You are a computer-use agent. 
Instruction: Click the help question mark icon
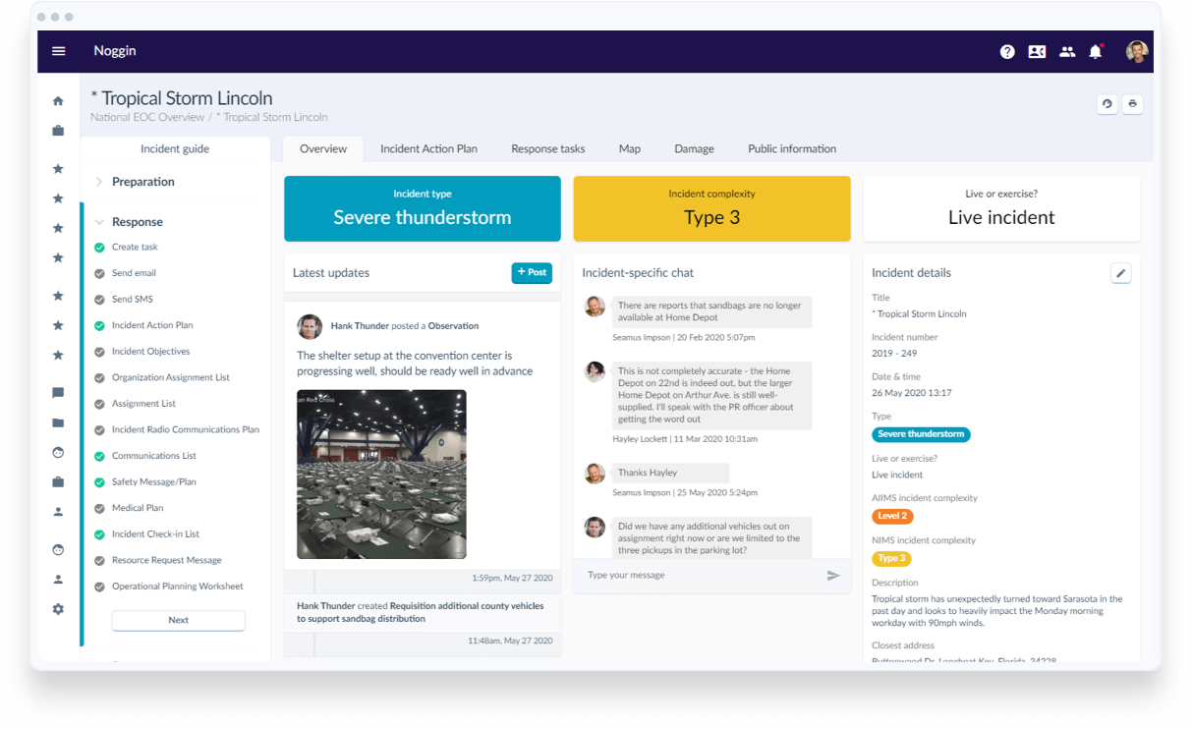coord(1007,52)
